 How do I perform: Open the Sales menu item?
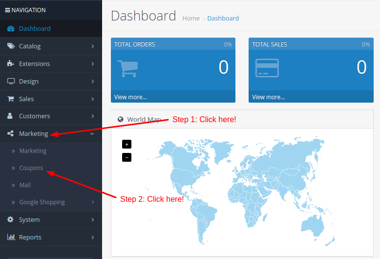[51, 99]
